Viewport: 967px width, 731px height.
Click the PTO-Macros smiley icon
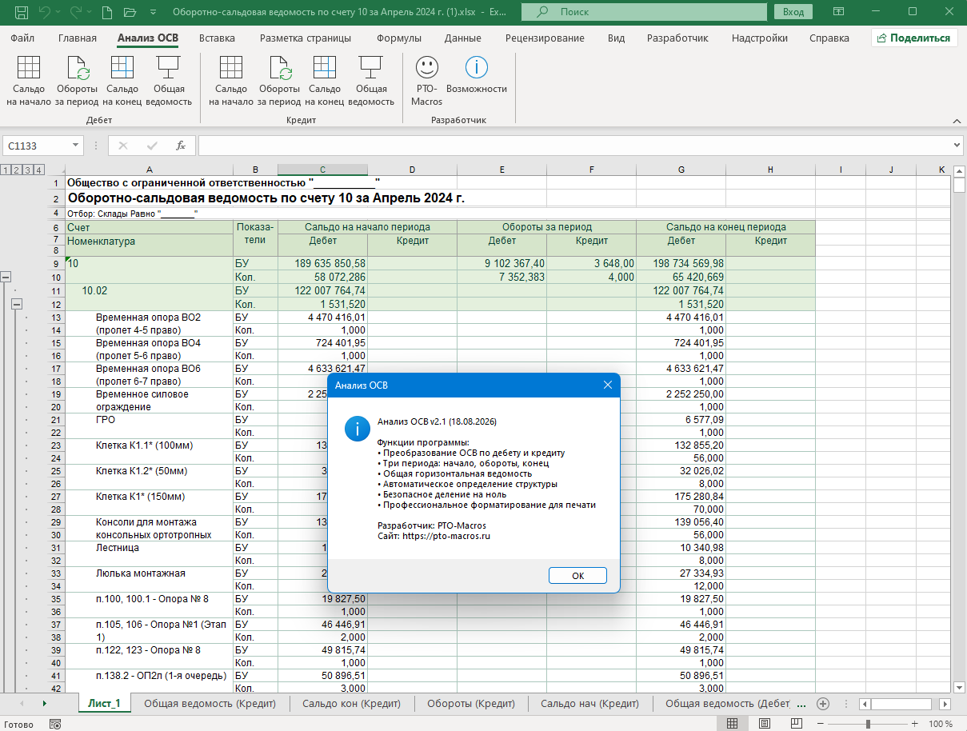[427, 81]
